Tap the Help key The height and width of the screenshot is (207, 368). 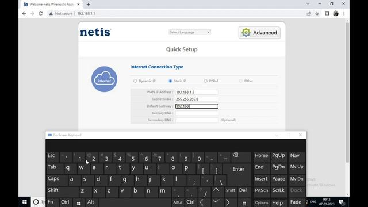tap(279, 203)
